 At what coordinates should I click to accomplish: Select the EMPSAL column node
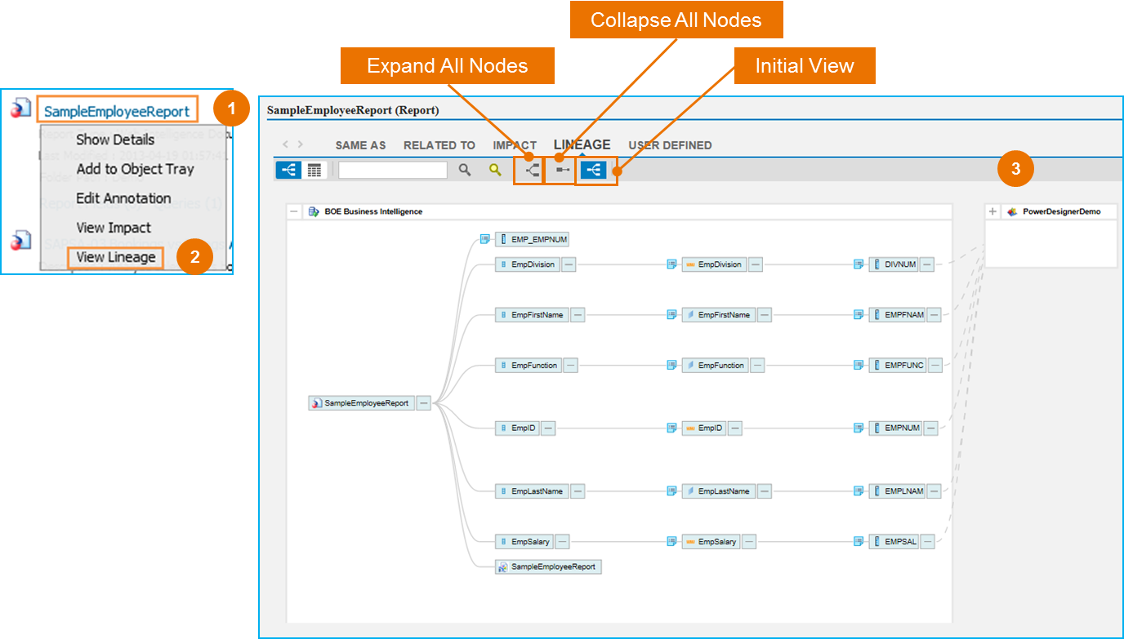[894, 542]
